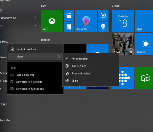Open the Mail tile

(x=144, y=21)
